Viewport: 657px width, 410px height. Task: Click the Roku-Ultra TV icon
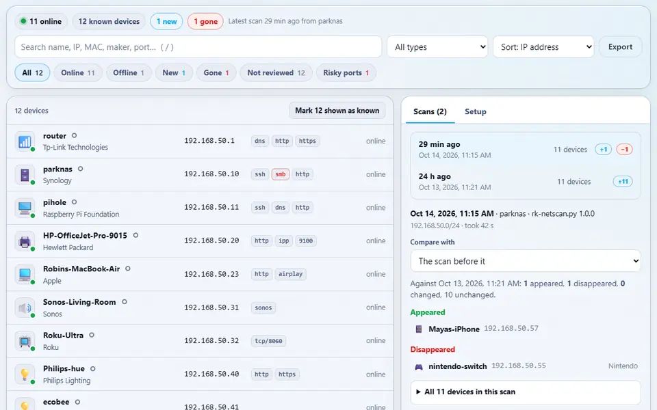pyautogui.click(x=25, y=341)
